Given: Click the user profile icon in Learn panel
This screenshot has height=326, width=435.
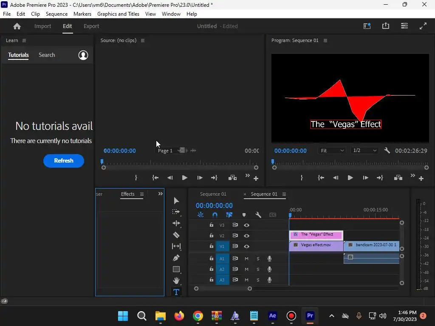Looking at the screenshot, I should tap(83, 55).
